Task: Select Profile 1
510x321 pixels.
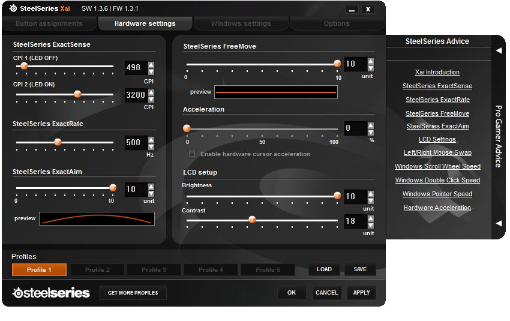Action: pyautogui.click(x=39, y=269)
